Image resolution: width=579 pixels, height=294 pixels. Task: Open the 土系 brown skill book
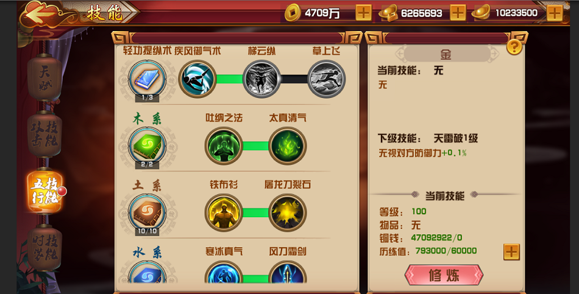pyautogui.click(x=147, y=213)
